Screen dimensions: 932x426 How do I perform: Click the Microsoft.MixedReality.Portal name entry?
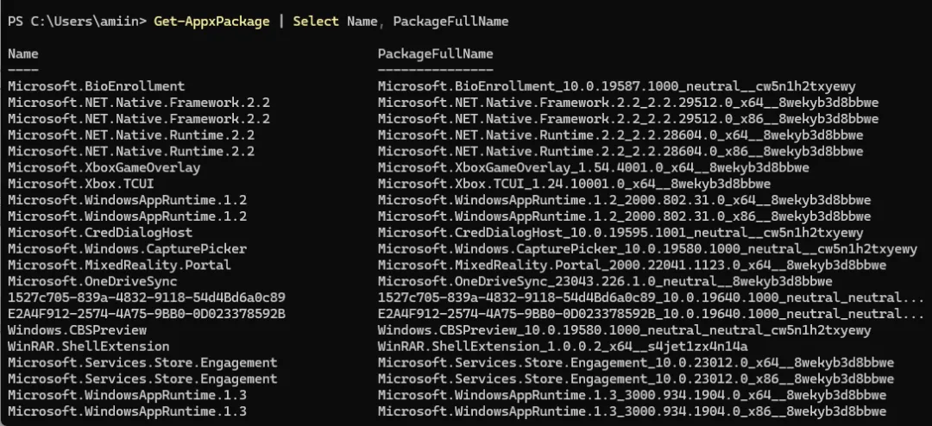click(119, 265)
